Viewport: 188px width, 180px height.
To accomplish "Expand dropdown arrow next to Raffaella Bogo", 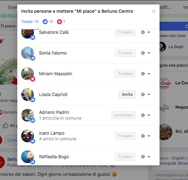I will [x=149, y=157].
